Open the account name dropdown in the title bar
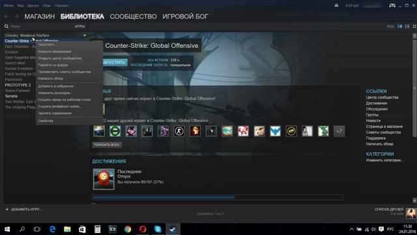Viewport: 417px width, 235px height. [372, 6]
